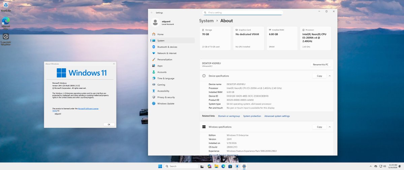Screen dimensions: 404x170
Task: Copy the Windows specifications
Action: pyautogui.click(x=319, y=127)
